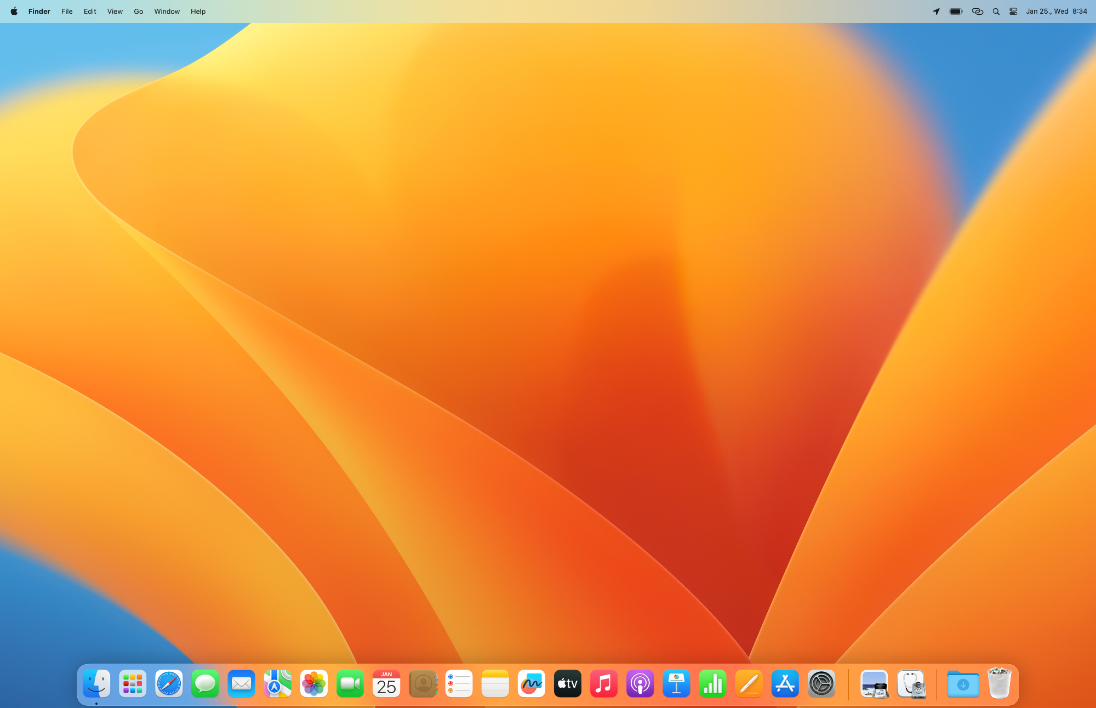Open the Apple menu
The width and height of the screenshot is (1096, 708).
coord(14,12)
